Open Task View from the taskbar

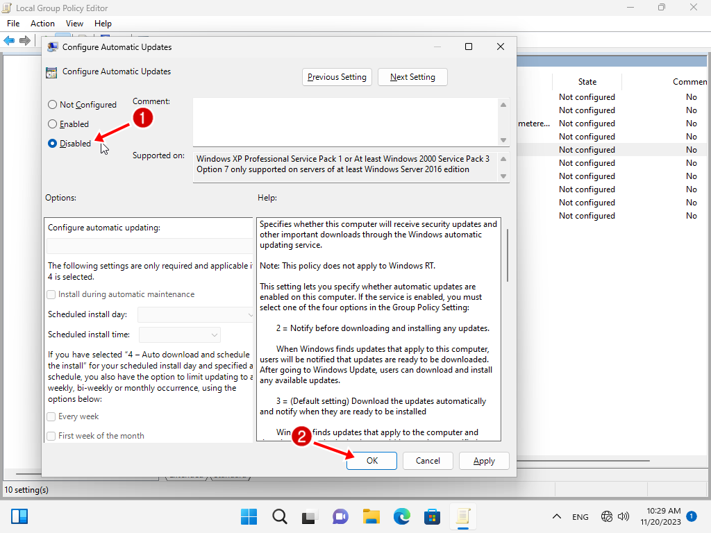[310, 516]
